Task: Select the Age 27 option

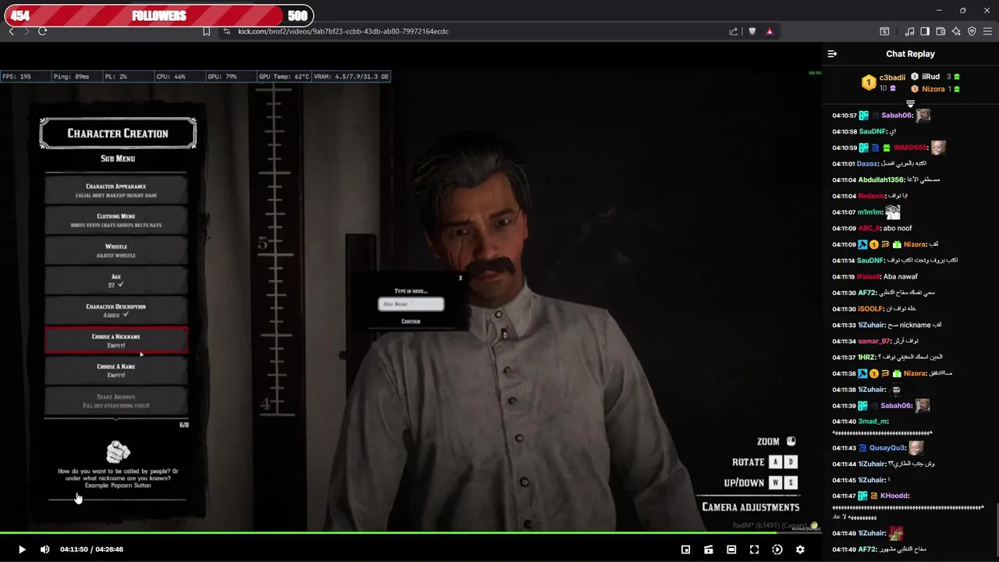Action: pos(116,280)
